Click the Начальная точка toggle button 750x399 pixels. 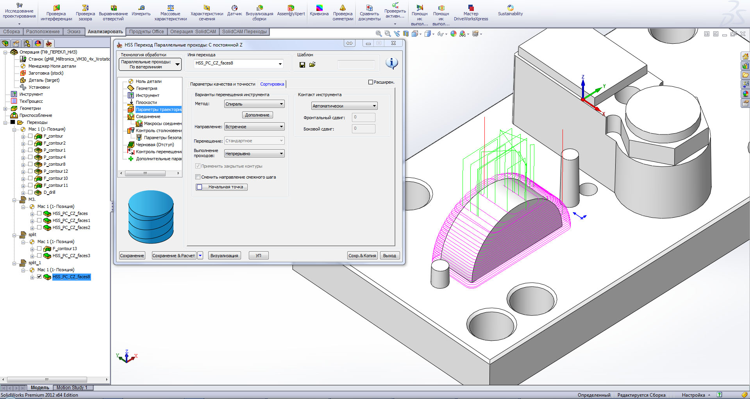pyautogui.click(x=221, y=187)
